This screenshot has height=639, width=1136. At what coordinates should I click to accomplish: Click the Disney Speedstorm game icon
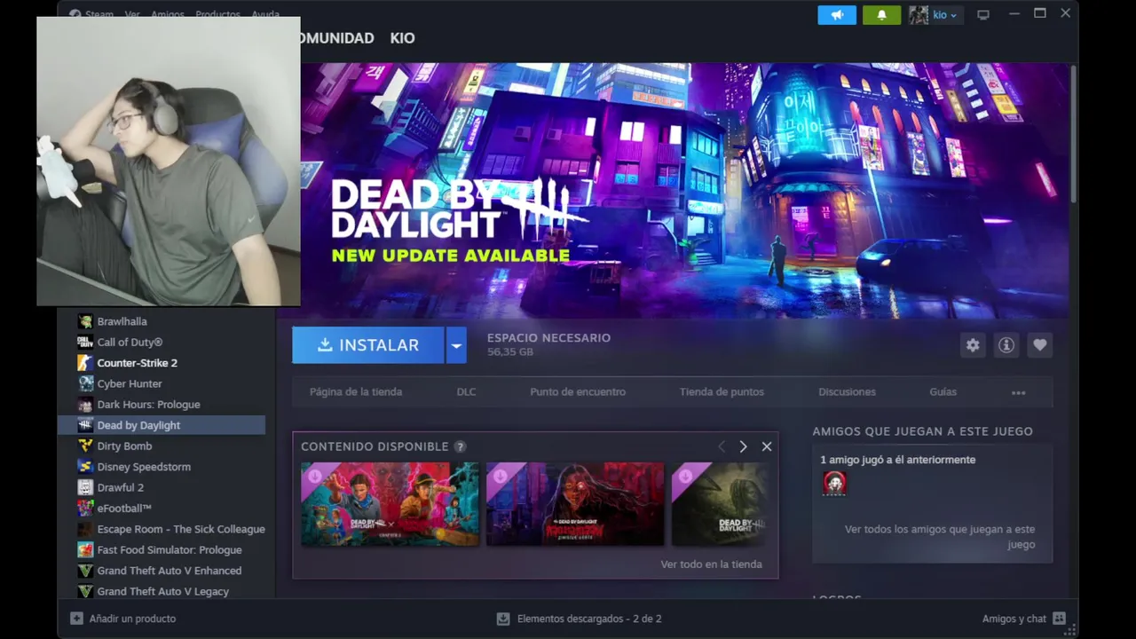(85, 466)
